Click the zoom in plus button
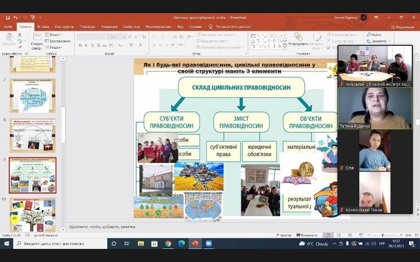Image resolution: width=420 pixels, height=262 pixels. click(x=401, y=235)
